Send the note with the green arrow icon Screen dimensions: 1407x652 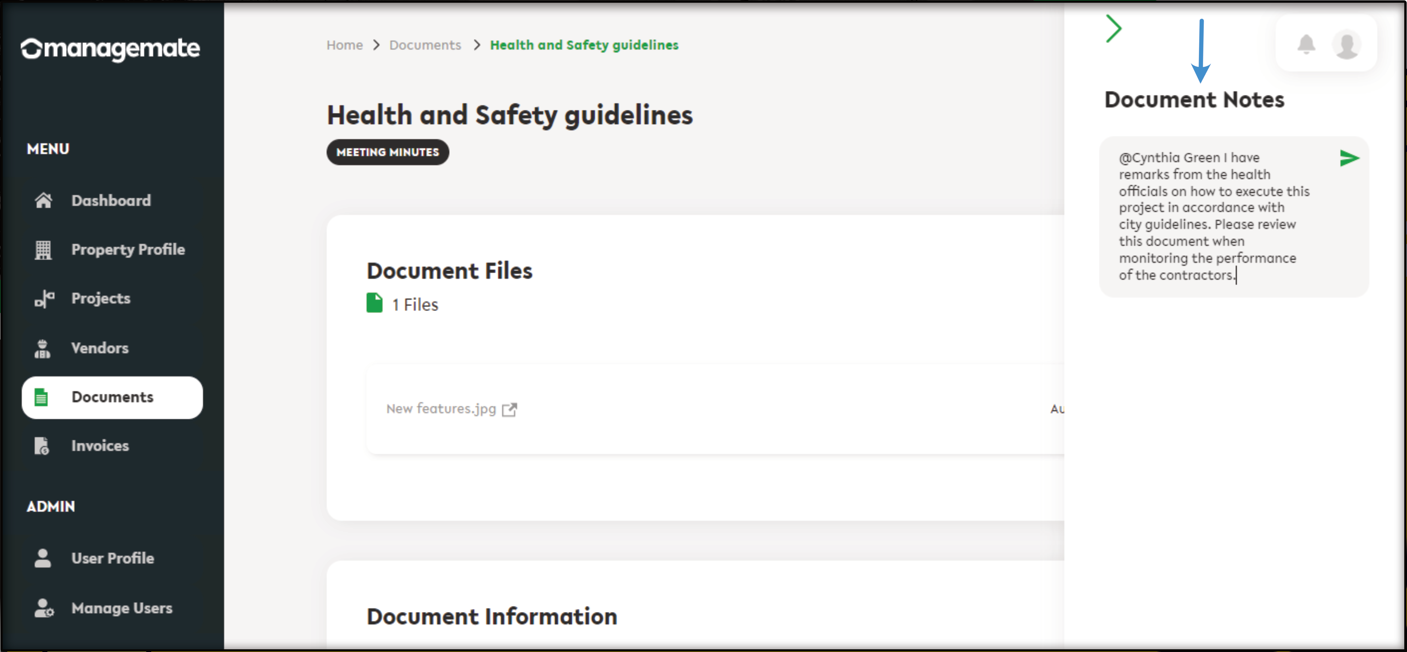pyautogui.click(x=1349, y=158)
